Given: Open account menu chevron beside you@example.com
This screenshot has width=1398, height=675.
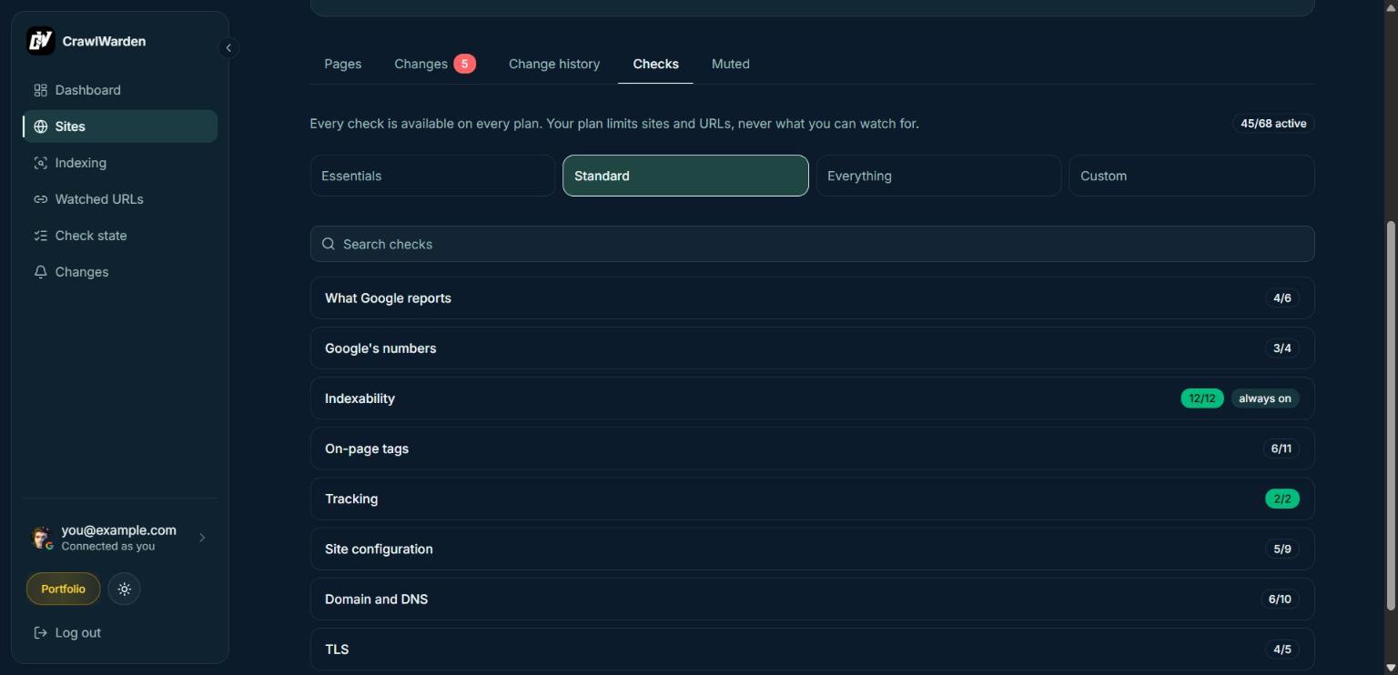Looking at the screenshot, I should tap(202, 538).
